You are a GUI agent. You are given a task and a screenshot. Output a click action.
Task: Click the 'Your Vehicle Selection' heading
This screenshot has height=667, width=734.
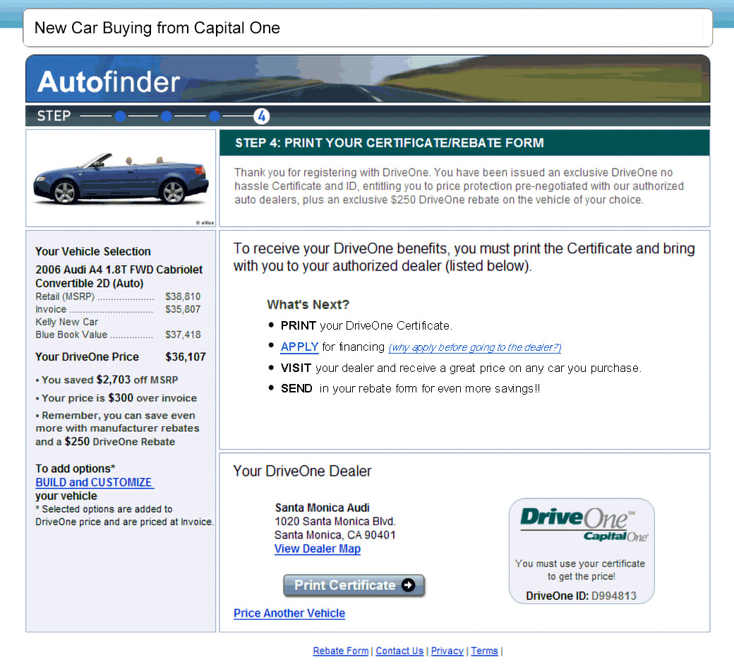(x=92, y=251)
